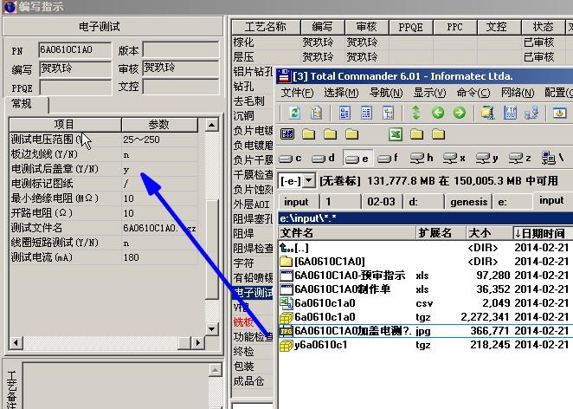Open the MS-DOS prompt button icon
The image size is (573, 409).
click(287, 134)
